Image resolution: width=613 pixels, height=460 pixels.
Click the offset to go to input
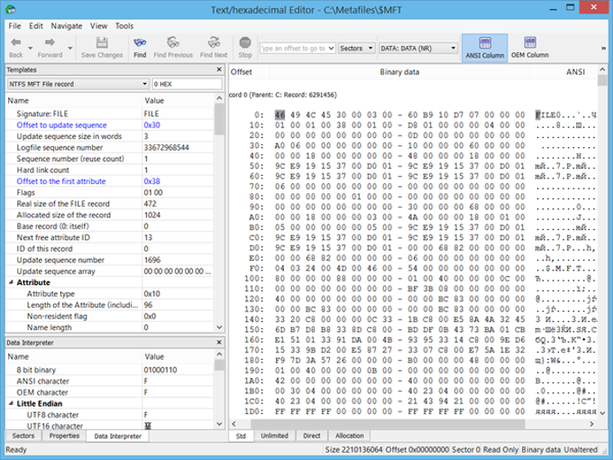[x=293, y=48]
